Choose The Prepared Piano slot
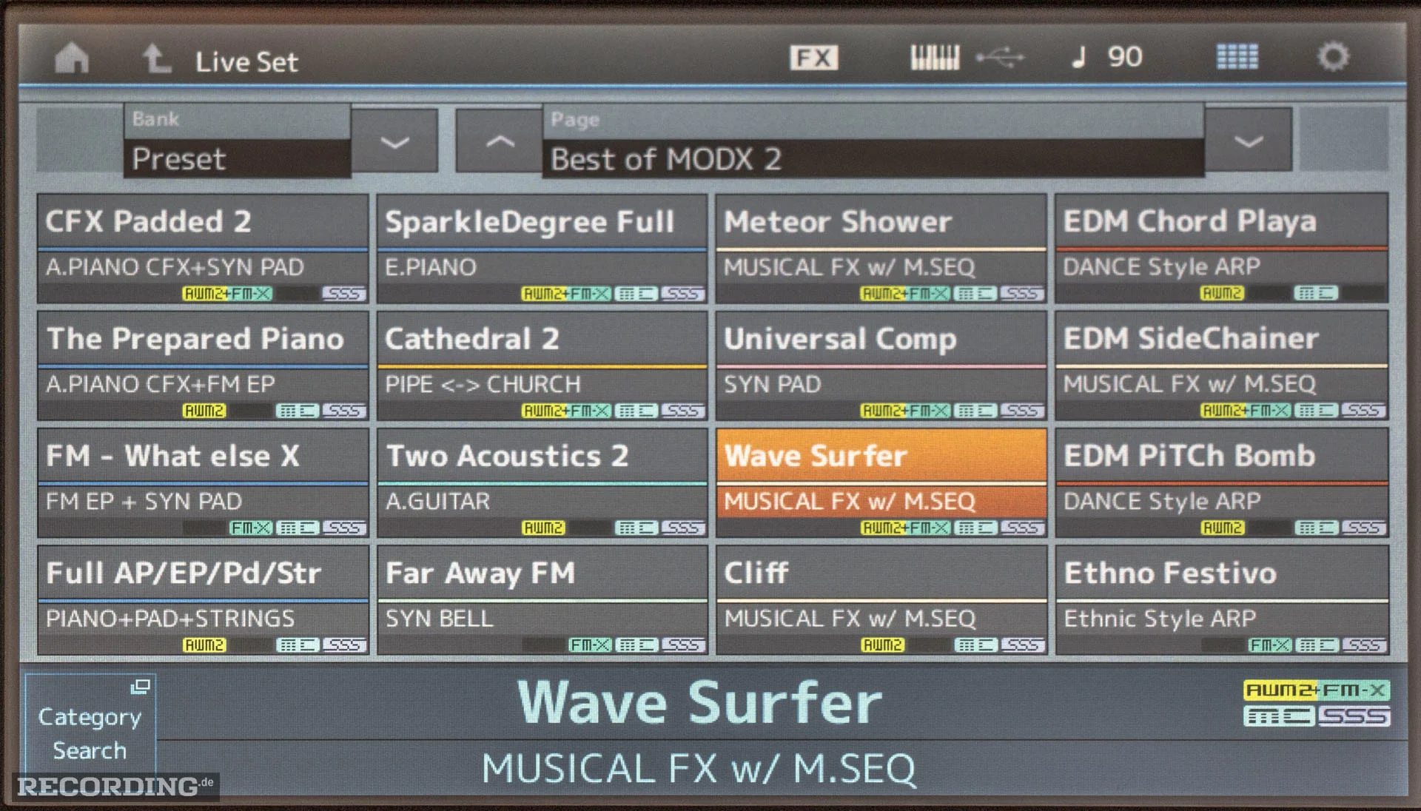1421x811 pixels. click(x=203, y=366)
